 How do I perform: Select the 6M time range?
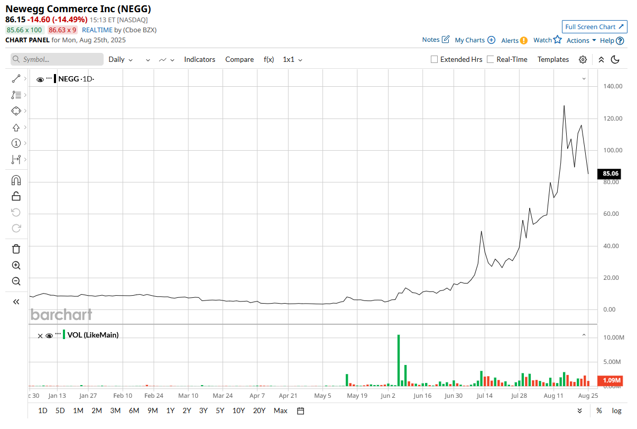pos(134,410)
